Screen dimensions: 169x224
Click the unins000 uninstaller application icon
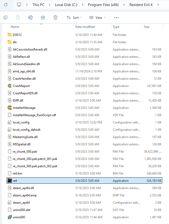(x=10, y=217)
